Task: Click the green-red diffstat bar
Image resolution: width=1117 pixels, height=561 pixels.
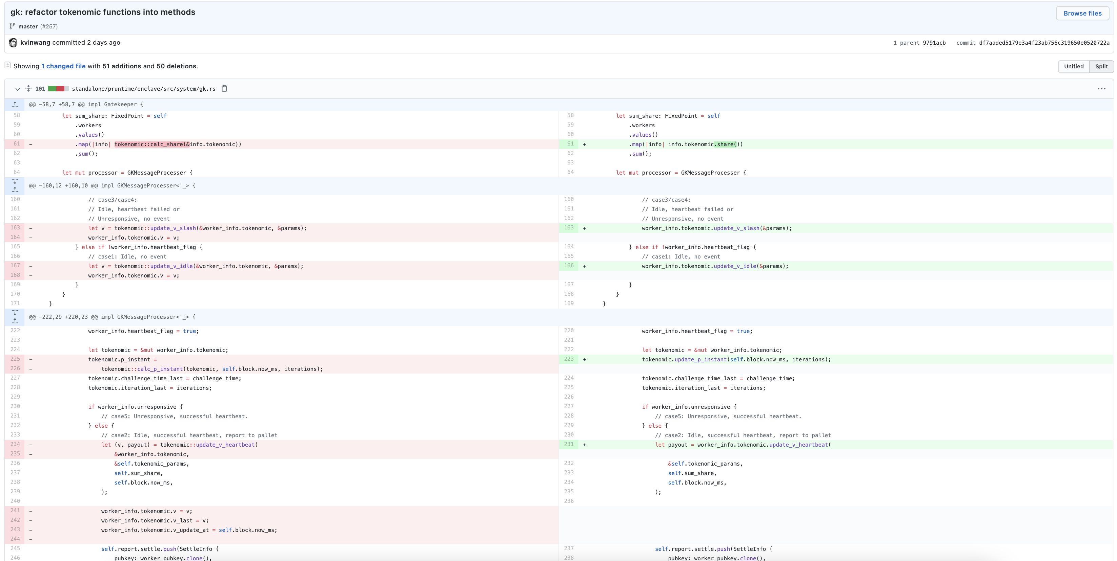Action: [58, 89]
